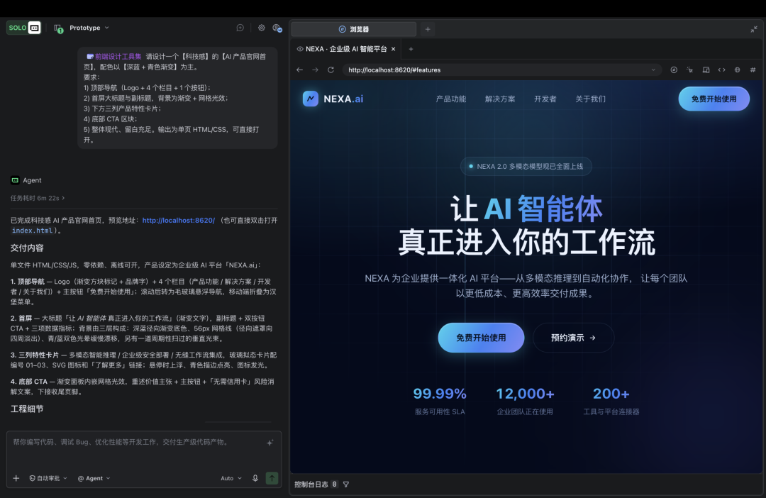Viewport: 766px width, 498px height.
Task: Go back in the embedded browser
Action: tap(299, 70)
